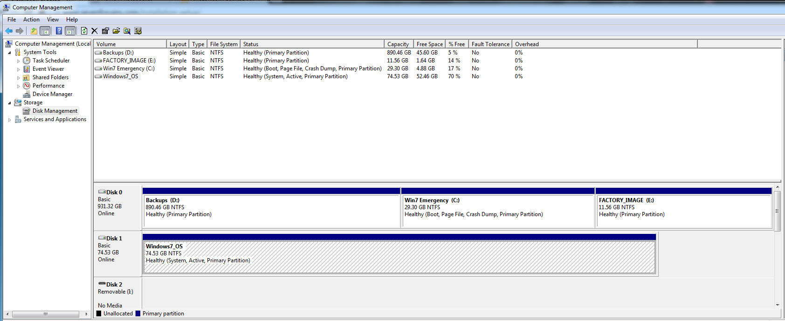
Task: Select the Windows7_OS partition block on Disk 1
Action: 399,254
